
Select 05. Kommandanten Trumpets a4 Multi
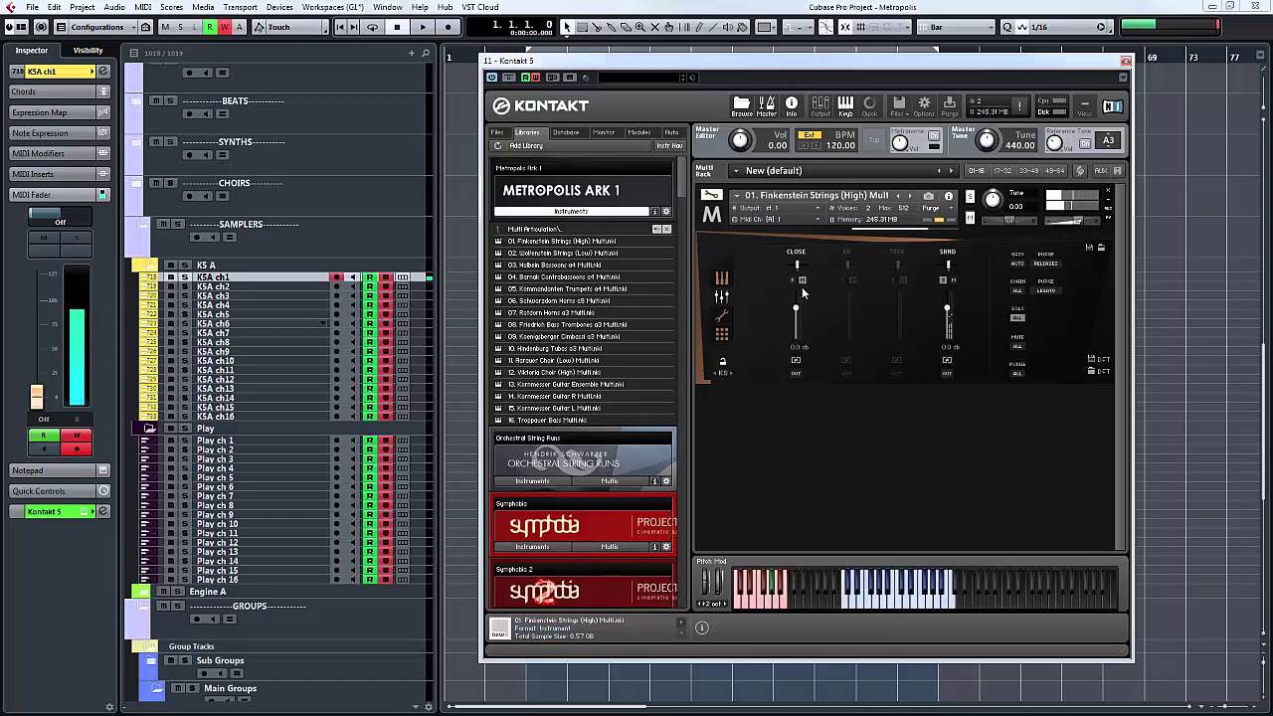[567, 288]
